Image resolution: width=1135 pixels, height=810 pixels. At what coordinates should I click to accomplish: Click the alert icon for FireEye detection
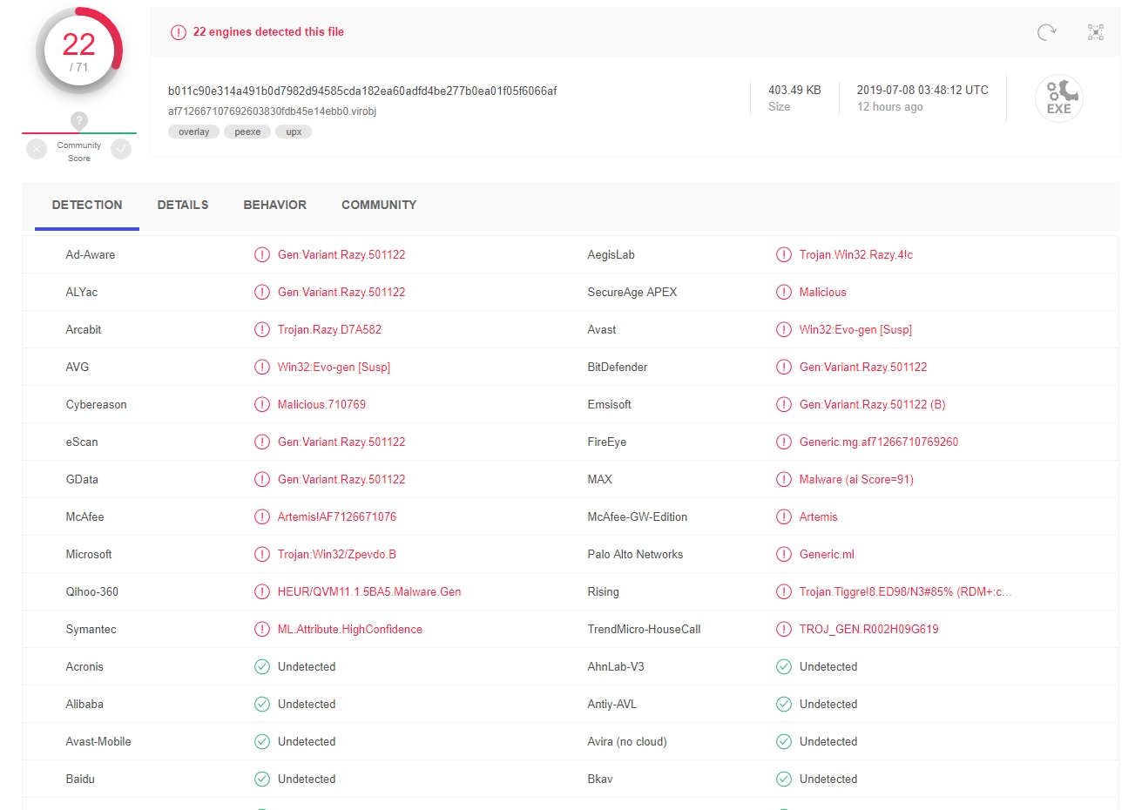tap(784, 442)
